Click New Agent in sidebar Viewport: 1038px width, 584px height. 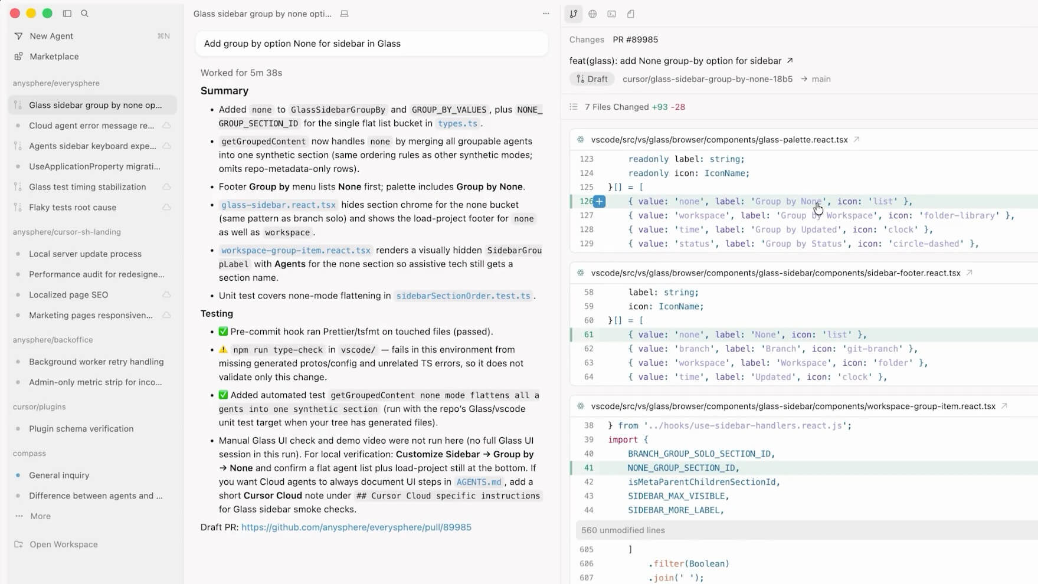51,36
